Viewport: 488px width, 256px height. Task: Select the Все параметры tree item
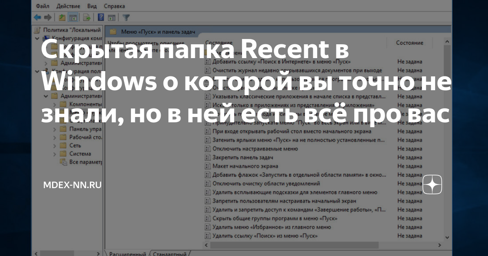pyautogui.click(x=85, y=162)
